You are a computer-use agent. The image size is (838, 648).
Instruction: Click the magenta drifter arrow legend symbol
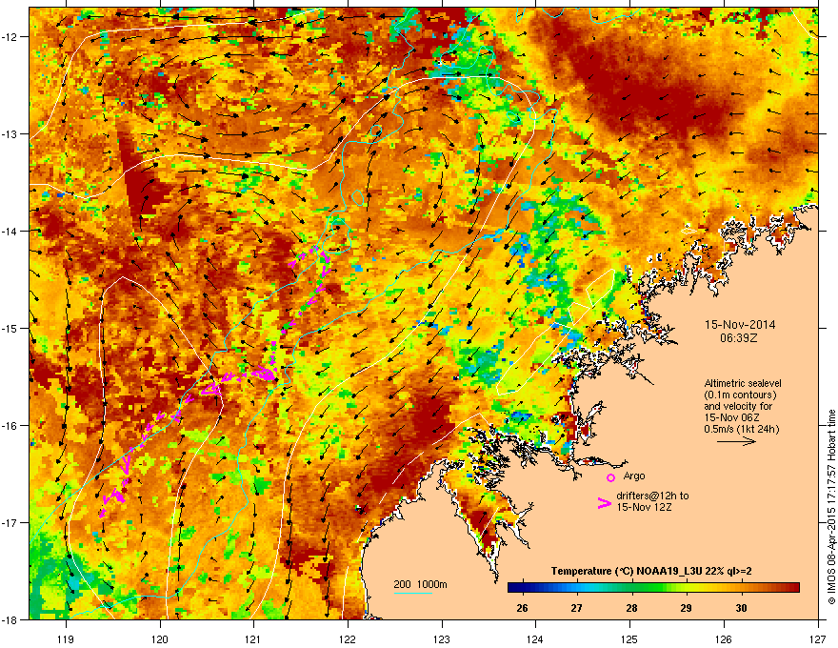pos(604,503)
